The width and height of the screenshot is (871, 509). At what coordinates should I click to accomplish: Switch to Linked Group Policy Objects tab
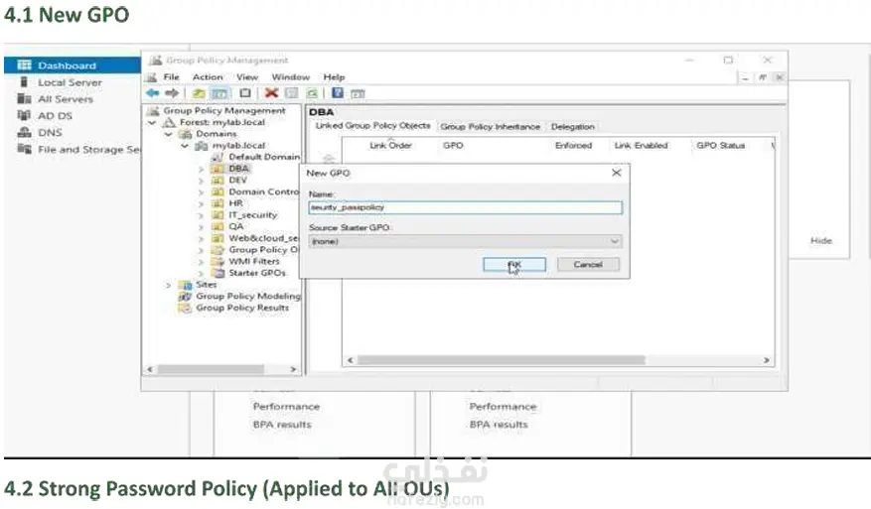pos(372,125)
